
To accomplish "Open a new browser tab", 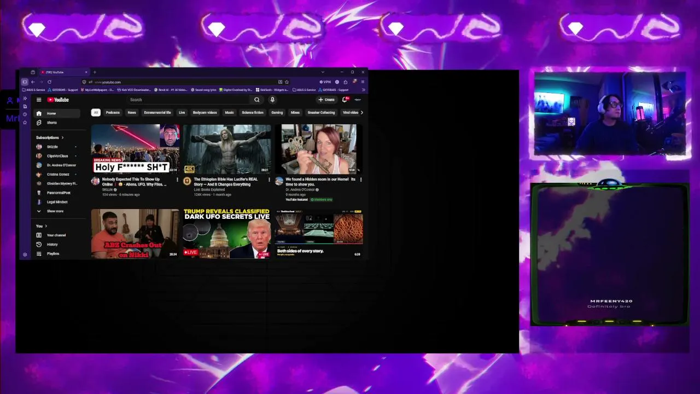I will click(95, 72).
